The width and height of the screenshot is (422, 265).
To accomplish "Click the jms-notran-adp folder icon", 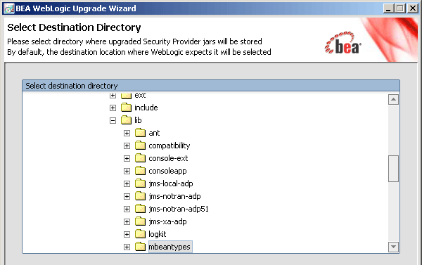I will click(x=140, y=196).
